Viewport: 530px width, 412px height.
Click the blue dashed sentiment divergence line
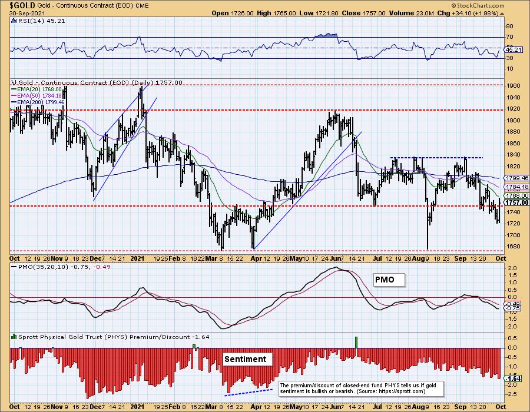[249, 393]
